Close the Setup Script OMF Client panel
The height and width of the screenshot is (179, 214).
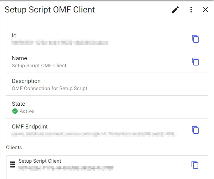coord(205,10)
